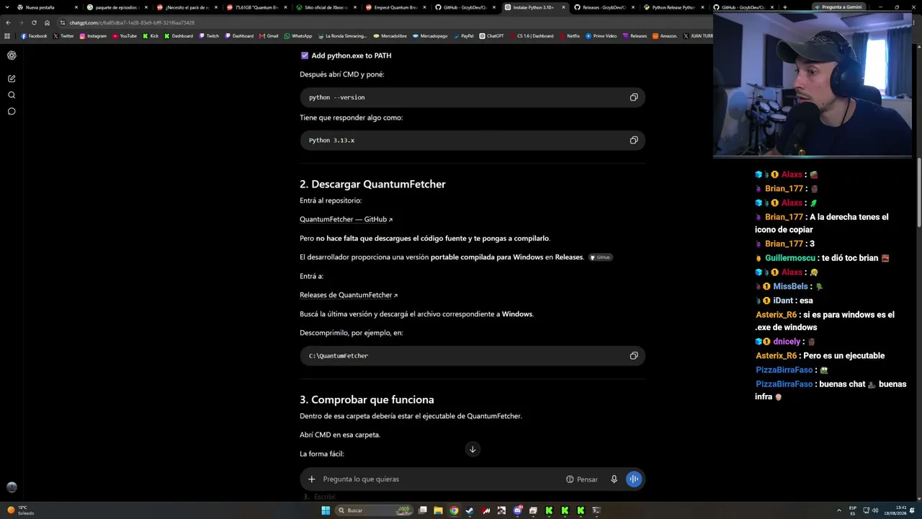The height and width of the screenshot is (519, 922).
Task: Open the notifications bell in system tray
Action: coord(913,510)
